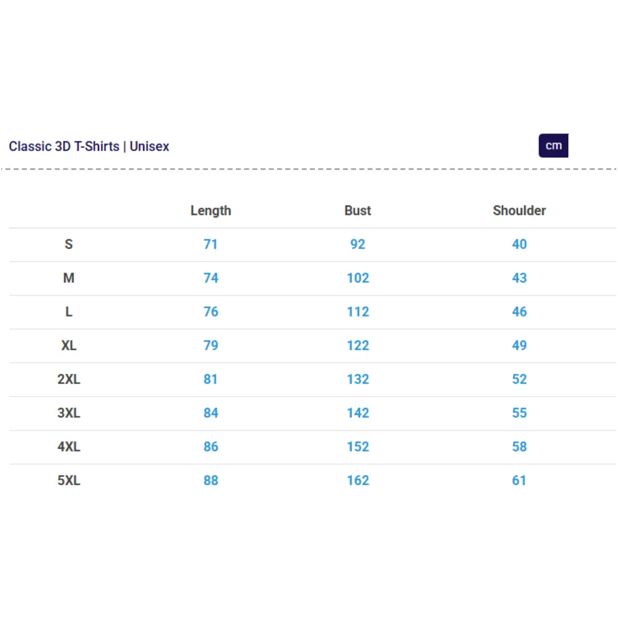Viewport: 618px width, 618px height.
Task: Click the Shoulder column header
Action: (x=519, y=211)
